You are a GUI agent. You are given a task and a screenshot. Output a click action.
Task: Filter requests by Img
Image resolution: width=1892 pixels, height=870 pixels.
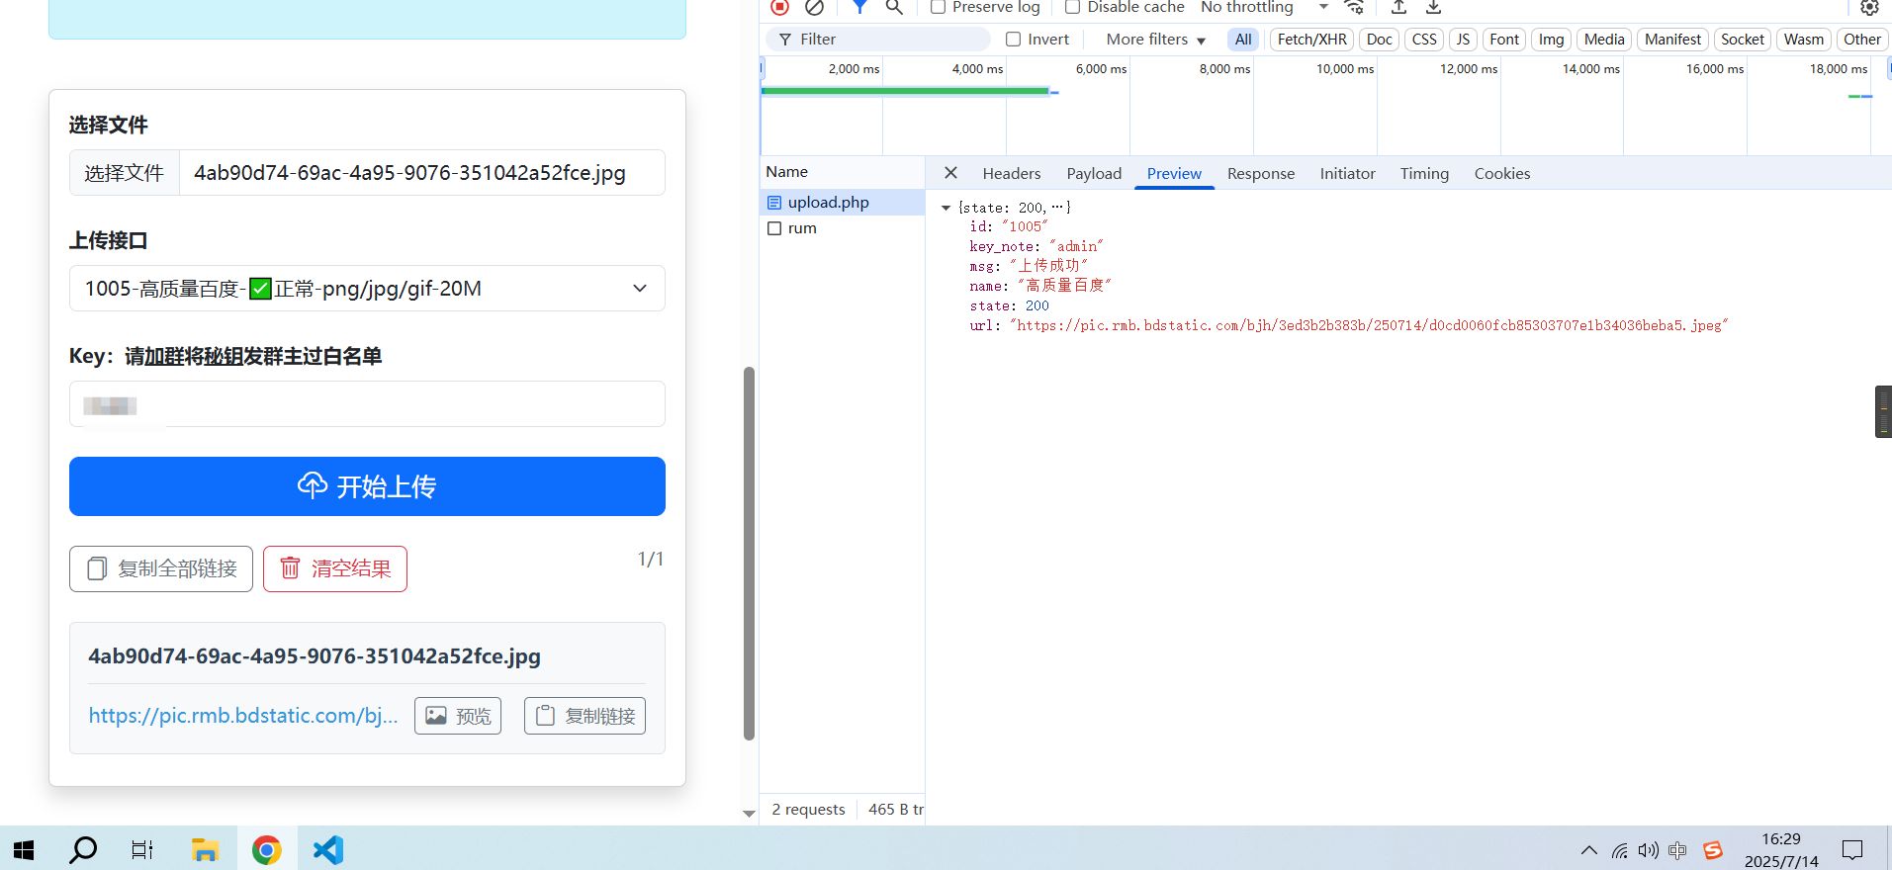coord(1551,40)
